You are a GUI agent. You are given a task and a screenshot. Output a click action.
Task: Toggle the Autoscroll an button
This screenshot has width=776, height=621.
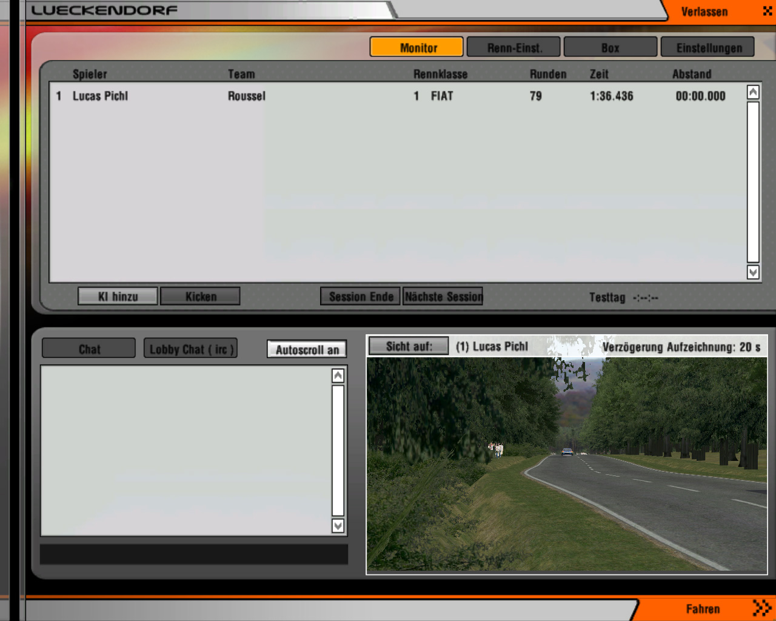tap(307, 349)
